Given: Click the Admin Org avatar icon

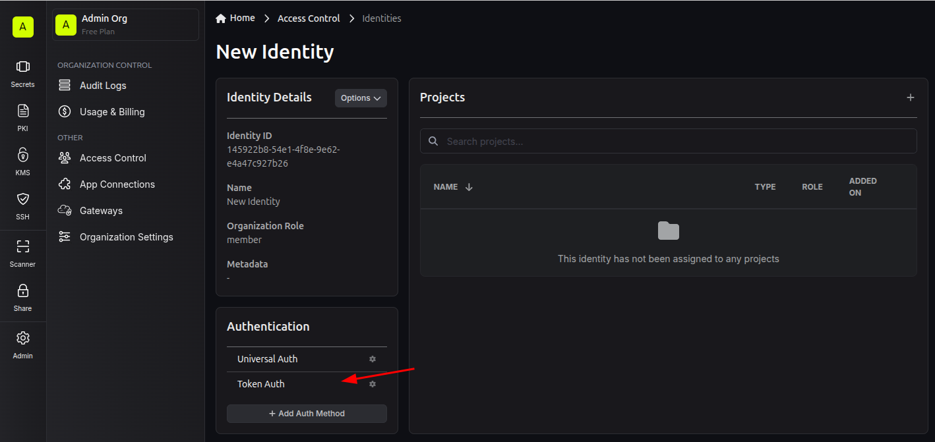Looking at the screenshot, I should point(66,24).
